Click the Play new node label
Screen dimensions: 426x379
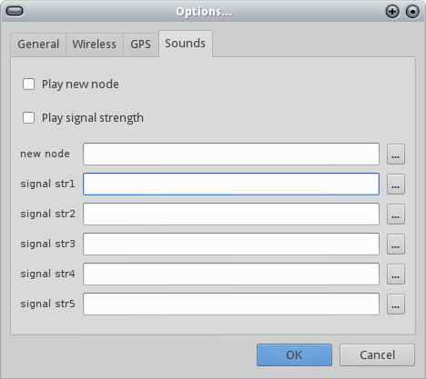coord(80,85)
